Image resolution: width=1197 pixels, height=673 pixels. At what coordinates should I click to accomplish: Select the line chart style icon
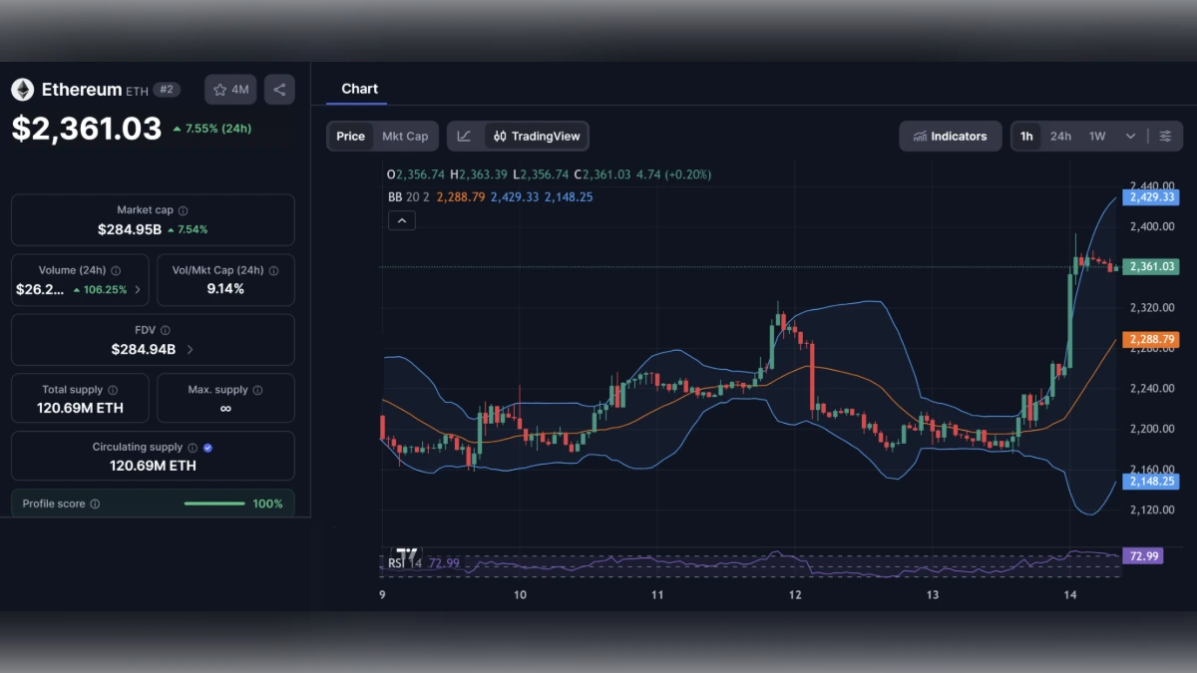pos(465,136)
